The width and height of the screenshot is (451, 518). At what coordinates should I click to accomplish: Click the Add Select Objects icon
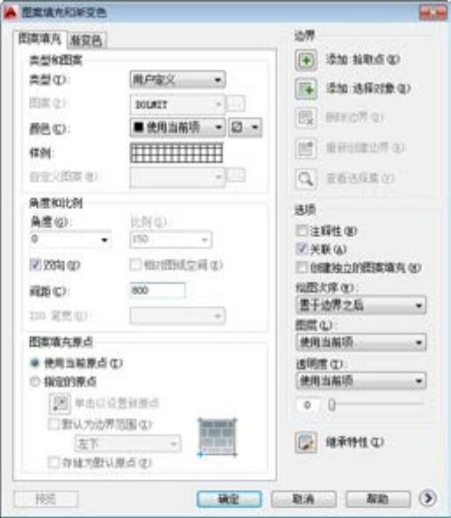pos(306,89)
